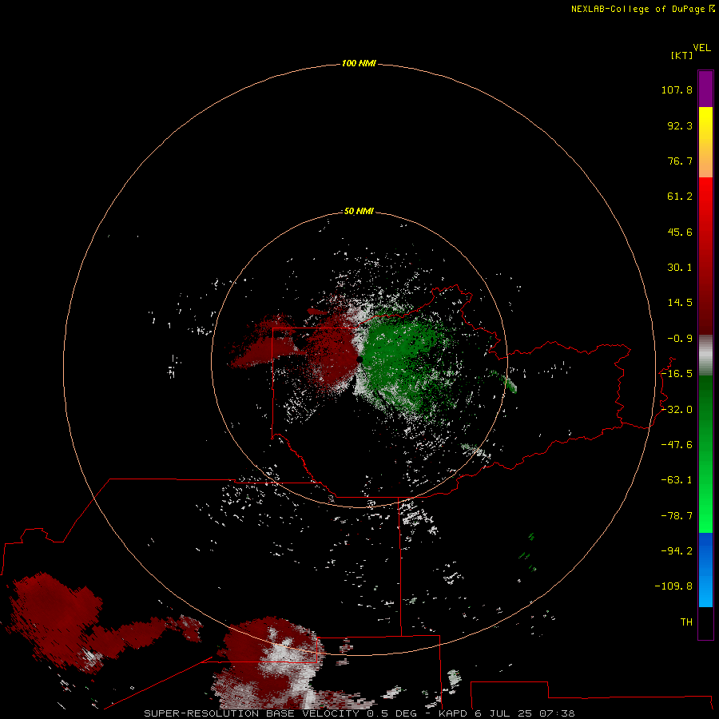Click the 92.3 value on the velocity scale
719x719 pixels.
tap(680, 125)
